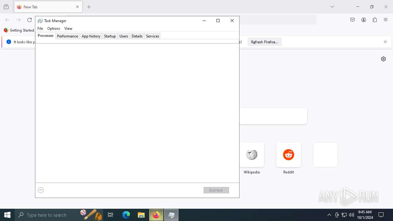Image resolution: width=393 pixels, height=221 pixels.
Task: Open New Tab personalize settings gear
Action: 383,59
